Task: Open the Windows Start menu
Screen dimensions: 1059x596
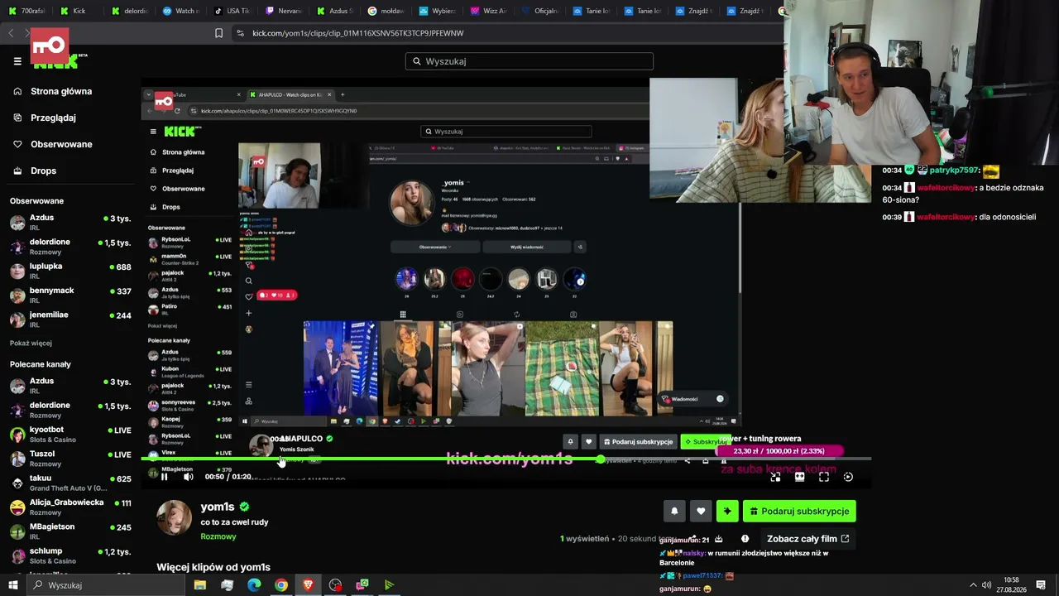Action: tap(12, 585)
